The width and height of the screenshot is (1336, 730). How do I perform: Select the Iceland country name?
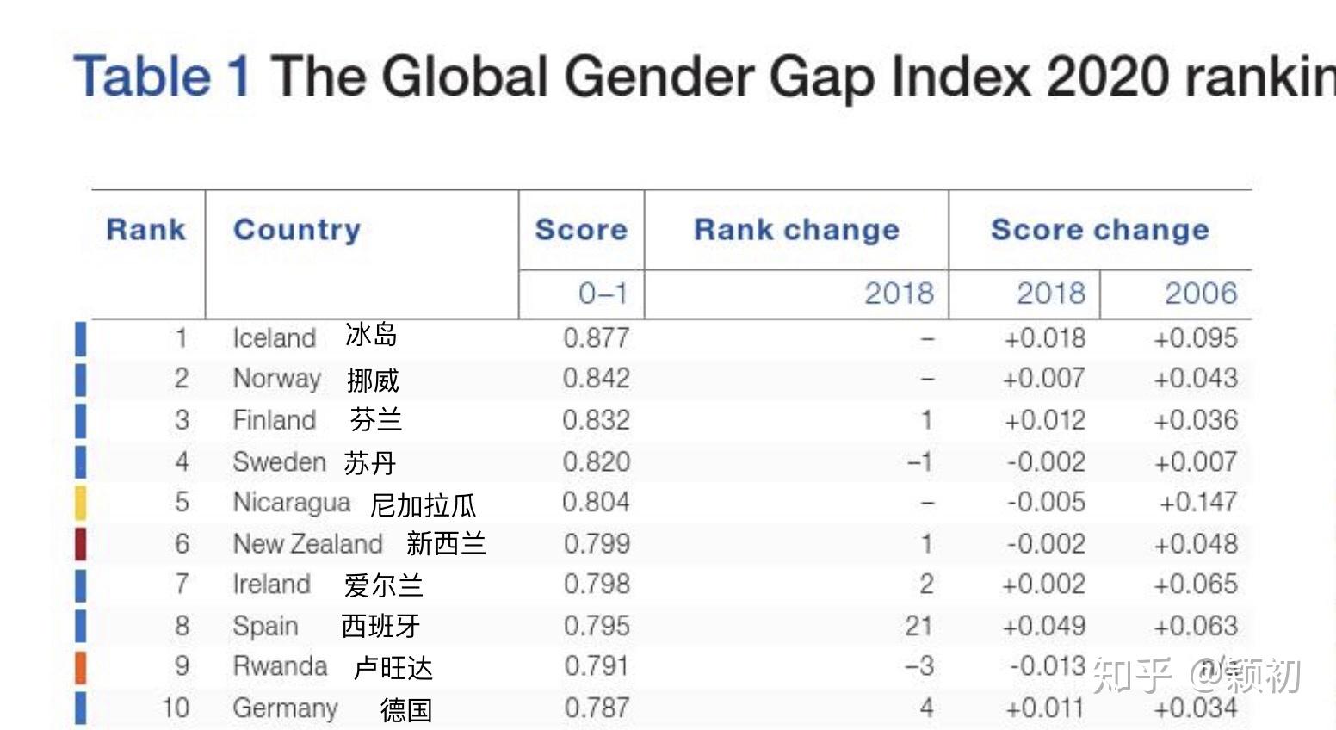pos(275,338)
